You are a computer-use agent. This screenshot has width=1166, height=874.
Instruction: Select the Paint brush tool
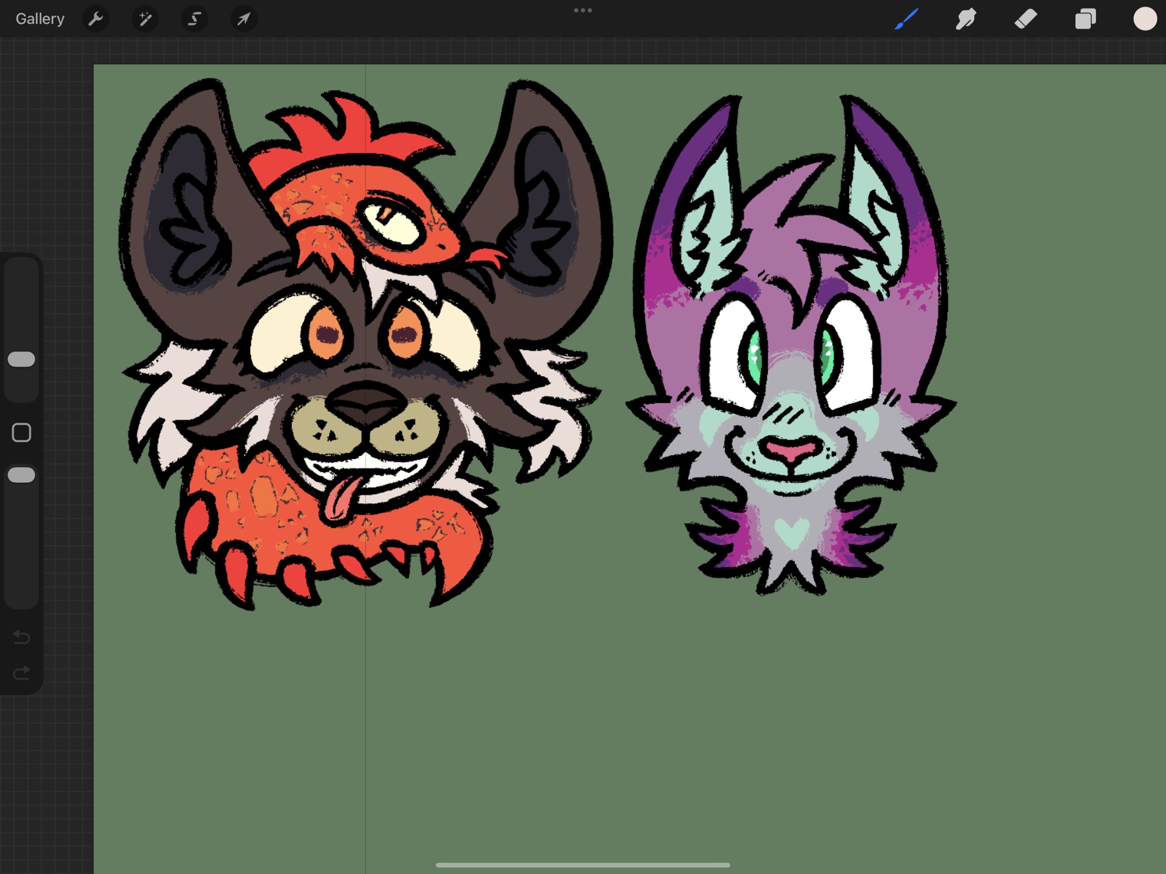[x=907, y=19]
